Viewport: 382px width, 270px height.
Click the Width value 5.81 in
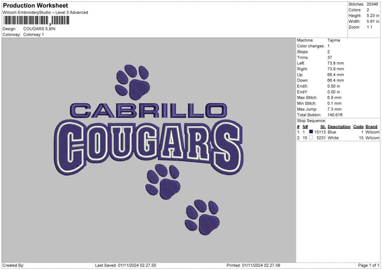point(372,22)
